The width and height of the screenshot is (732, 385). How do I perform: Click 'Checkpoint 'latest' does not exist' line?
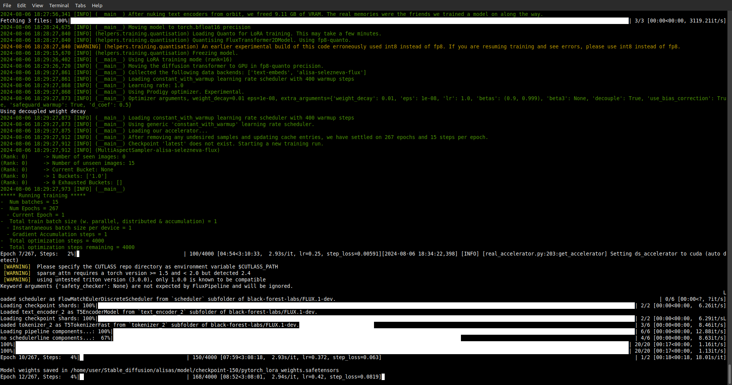pos(162,144)
